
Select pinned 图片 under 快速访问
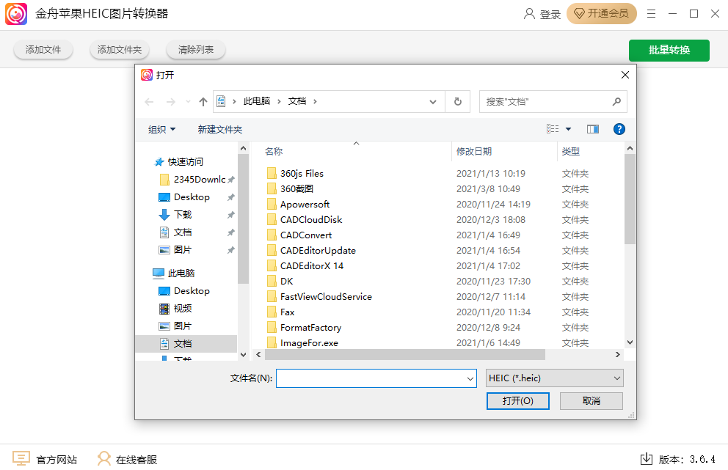[183, 250]
